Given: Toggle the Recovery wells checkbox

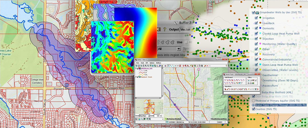Looking at the screenshot, I should pyautogui.click(x=256, y=54).
